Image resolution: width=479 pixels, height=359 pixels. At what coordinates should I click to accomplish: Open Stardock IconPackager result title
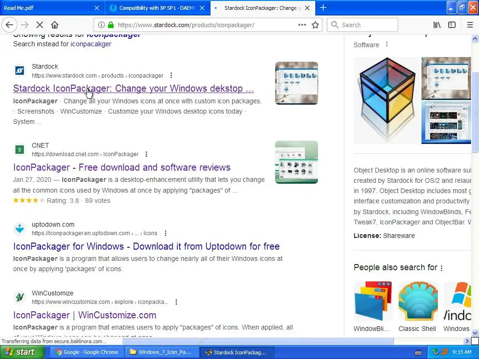pyautogui.click(x=133, y=88)
